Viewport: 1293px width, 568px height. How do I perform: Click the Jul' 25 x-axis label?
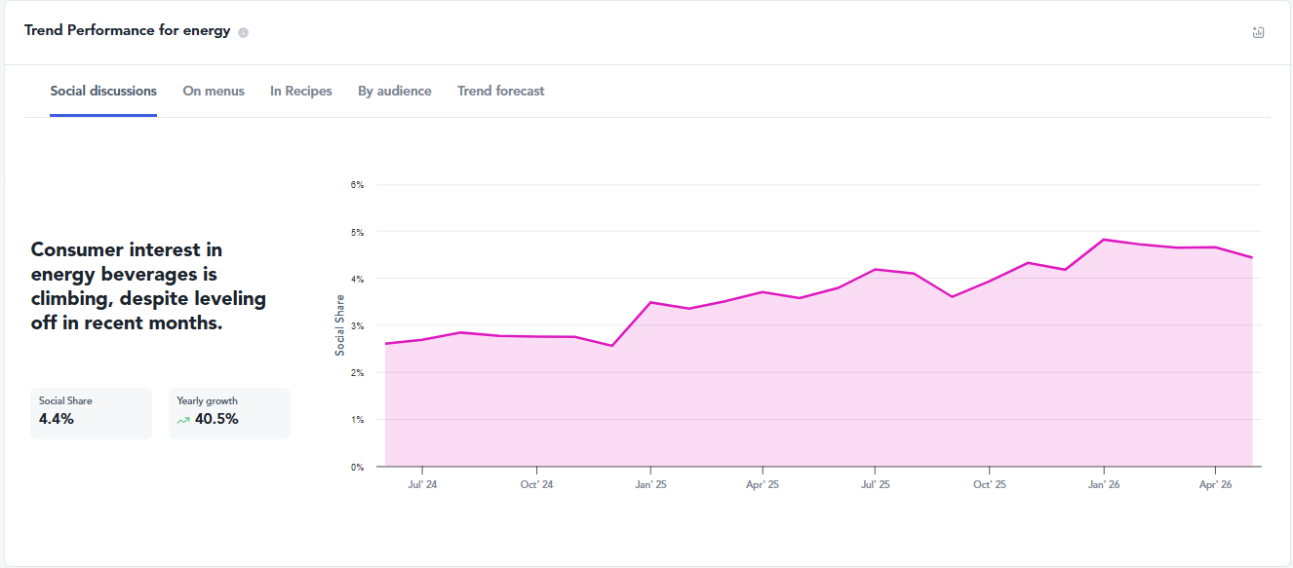click(x=876, y=484)
